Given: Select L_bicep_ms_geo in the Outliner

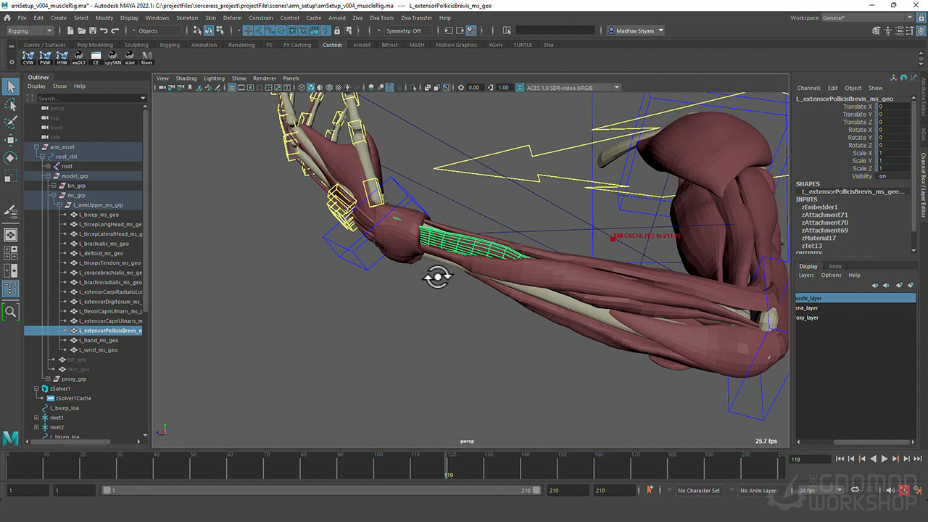Looking at the screenshot, I should coord(99,215).
